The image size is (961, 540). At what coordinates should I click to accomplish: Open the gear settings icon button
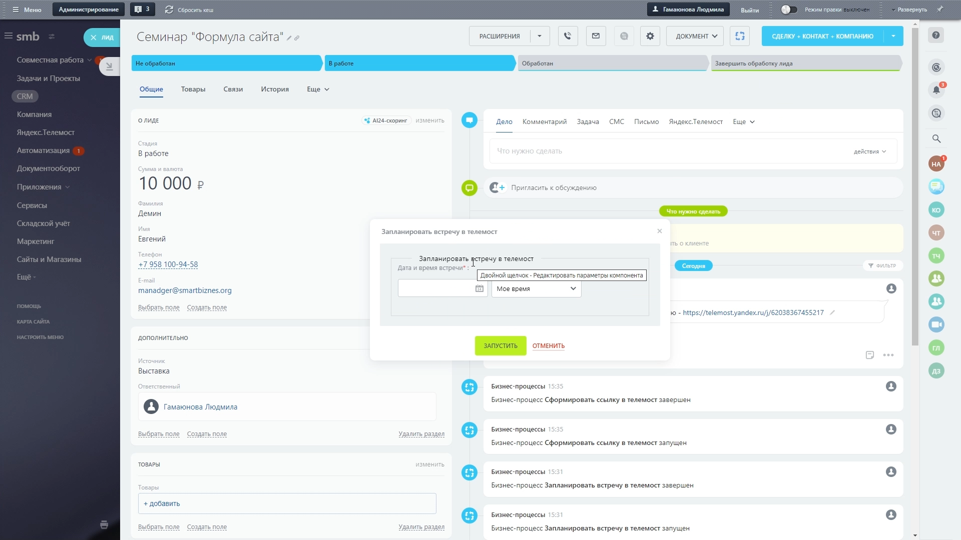pyautogui.click(x=650, y=36)
